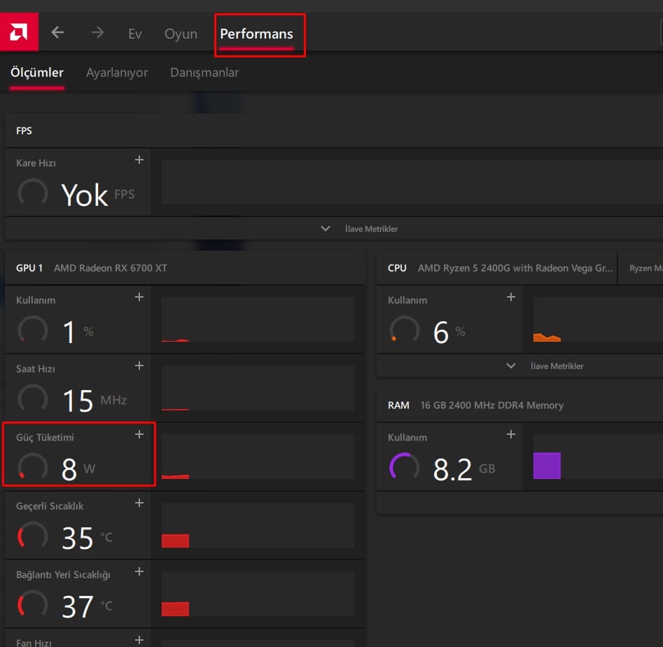The image size is (663, 647).
Task: Open the Ayarlanıyor sub-tab
Action: [x=117, y=73]
